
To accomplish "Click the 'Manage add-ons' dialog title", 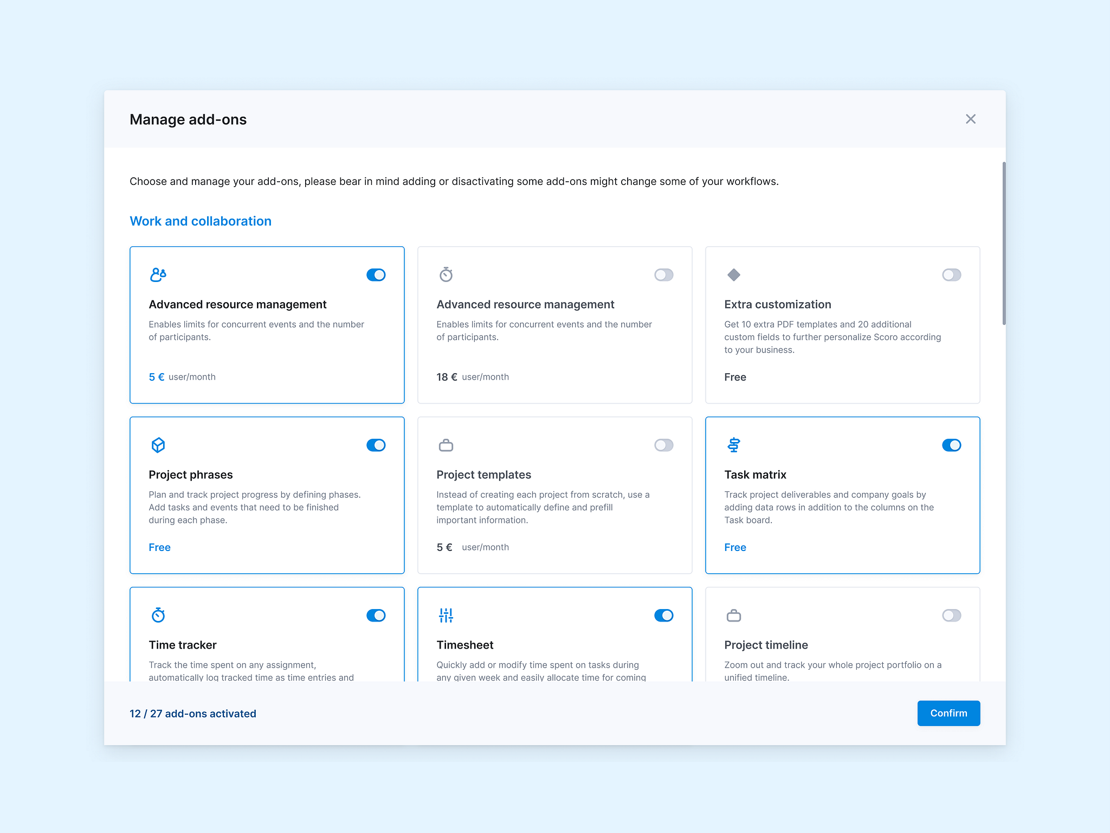I will click(188, 119).
